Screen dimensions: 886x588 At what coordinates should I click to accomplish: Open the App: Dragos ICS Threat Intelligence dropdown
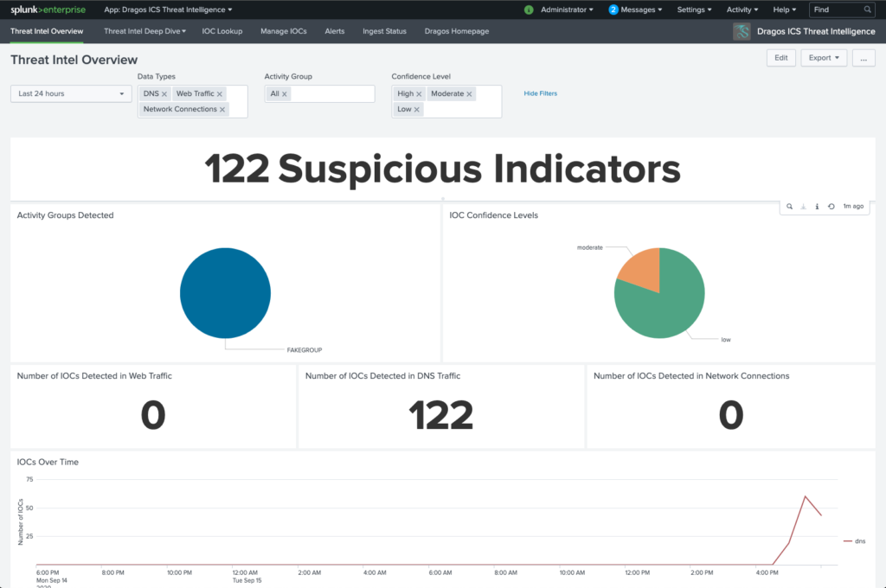click(168, 10)
